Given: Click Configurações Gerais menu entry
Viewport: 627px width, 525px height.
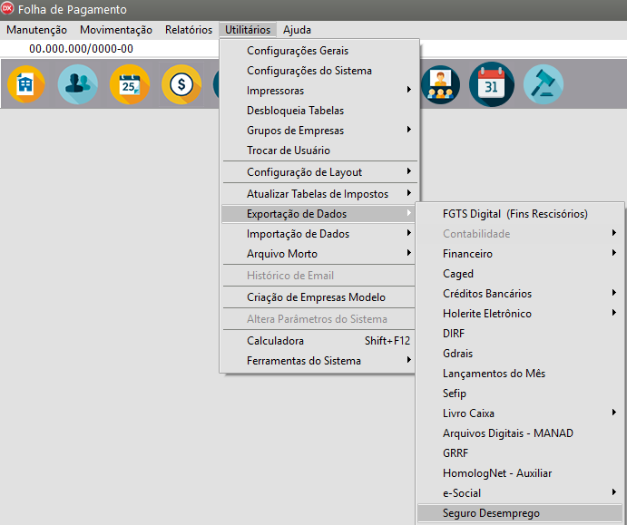Looking at the screenshot, I should [x=298, y=51].
